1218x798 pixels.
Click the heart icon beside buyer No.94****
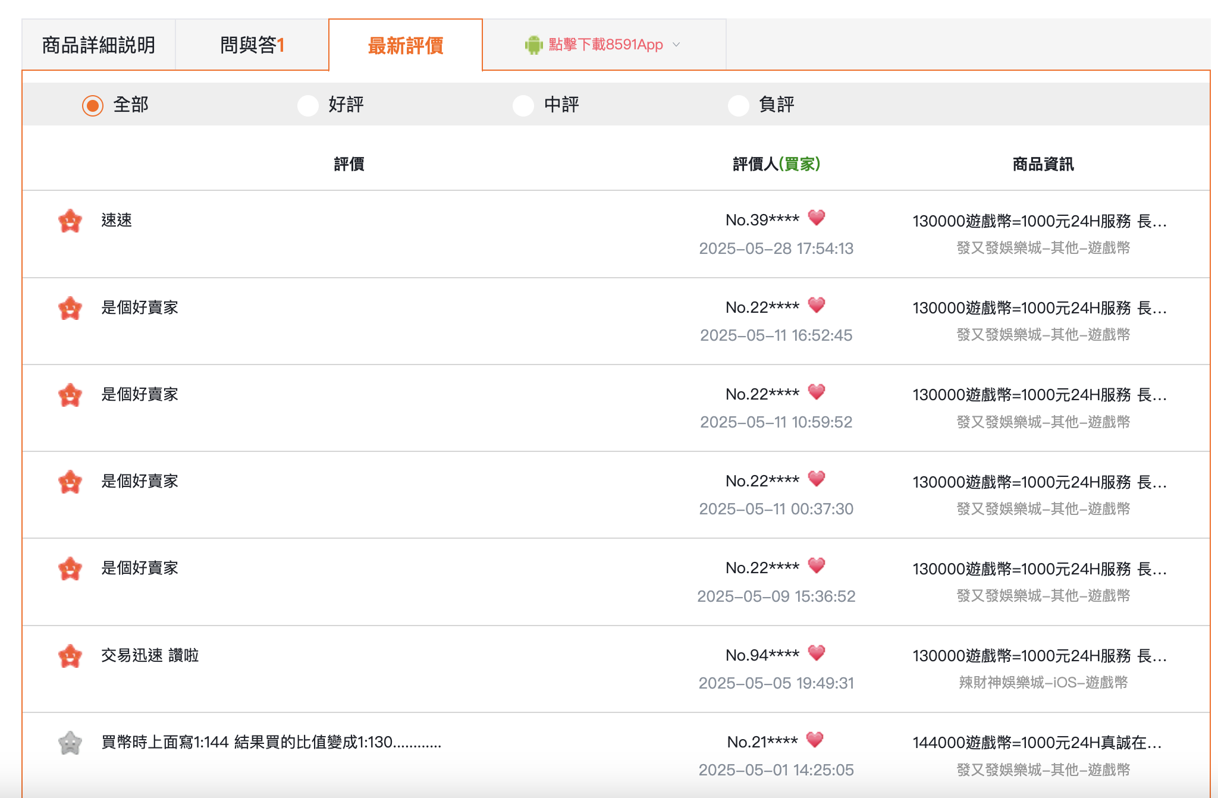(817, 654)
